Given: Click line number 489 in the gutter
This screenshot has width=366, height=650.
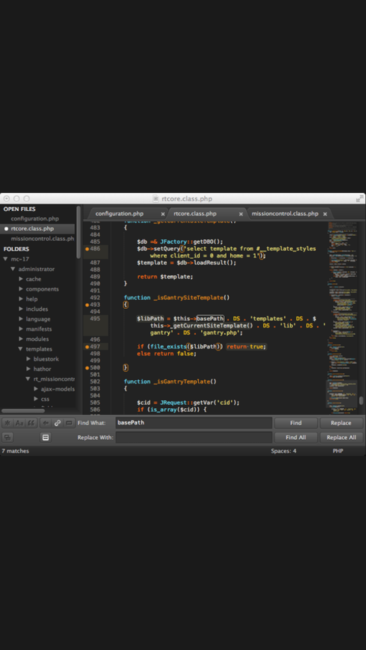Looking at the screenshot, I should [95, 277].
